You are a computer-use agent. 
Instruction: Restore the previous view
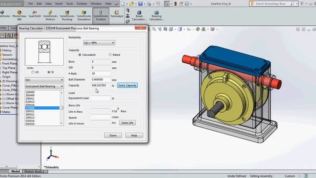[160, 29]
